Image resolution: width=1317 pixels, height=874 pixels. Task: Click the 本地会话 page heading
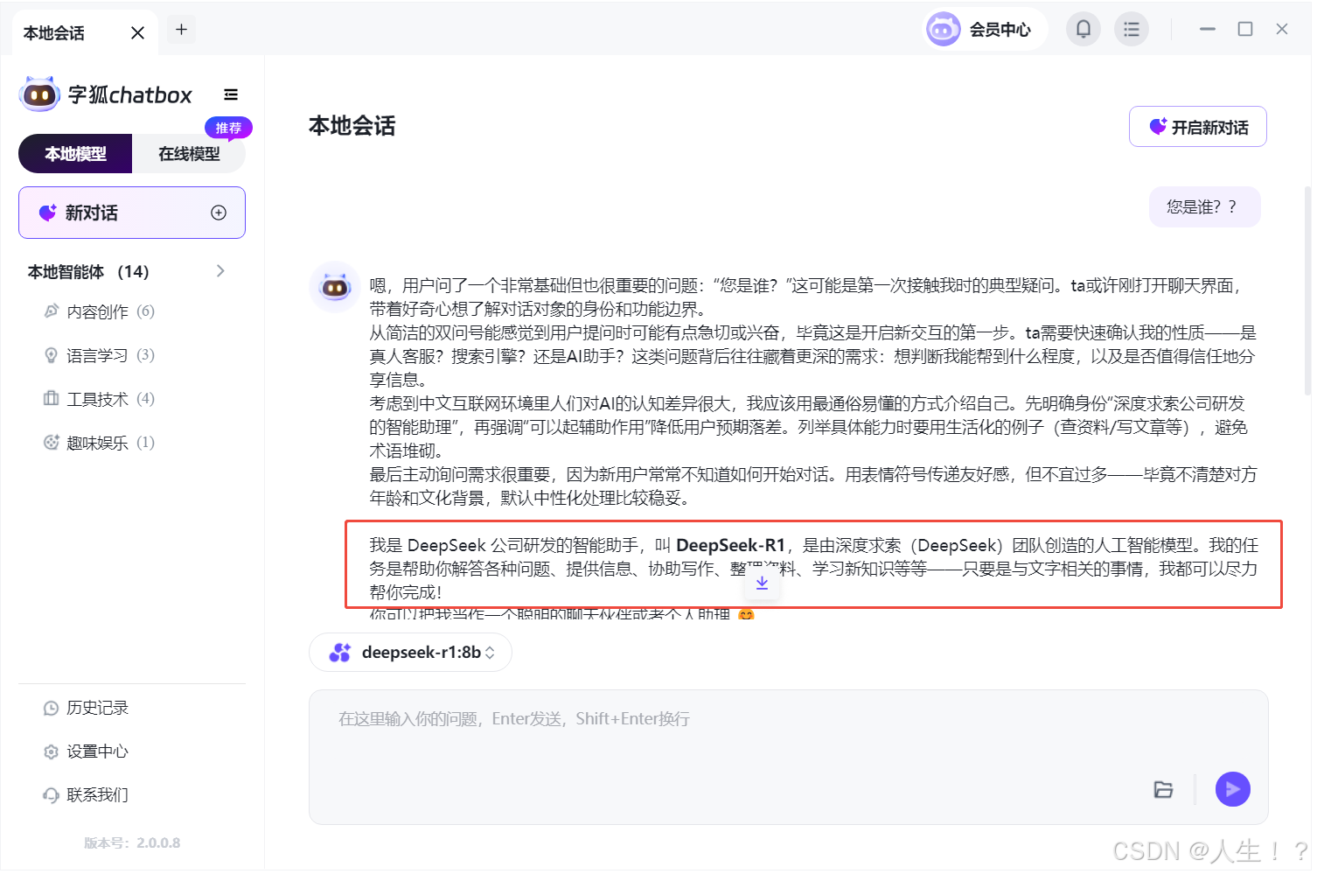(x=352, y=126)
